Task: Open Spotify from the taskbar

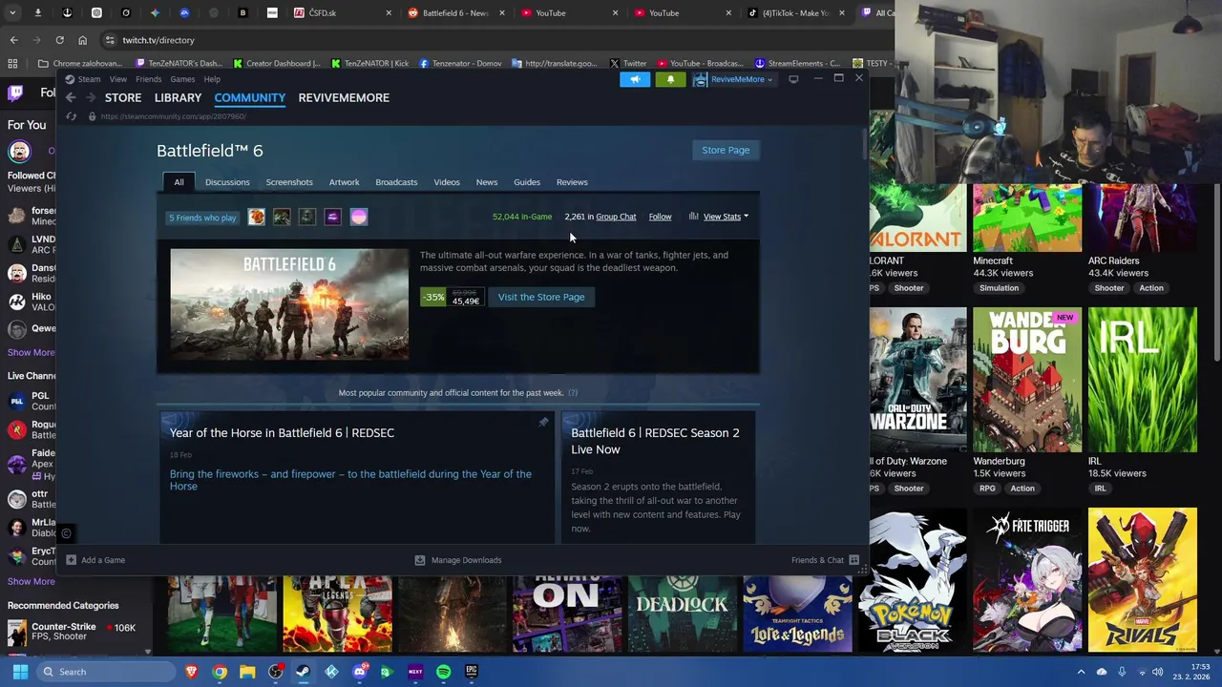Action: 443,672
